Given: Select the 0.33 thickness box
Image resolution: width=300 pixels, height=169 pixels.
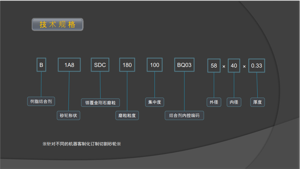Looking at the screenshot, I should (x=257, y=66).
